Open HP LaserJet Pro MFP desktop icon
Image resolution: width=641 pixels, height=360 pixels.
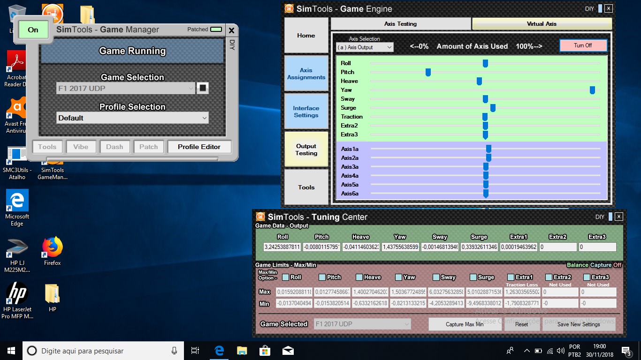pos(17,301)
